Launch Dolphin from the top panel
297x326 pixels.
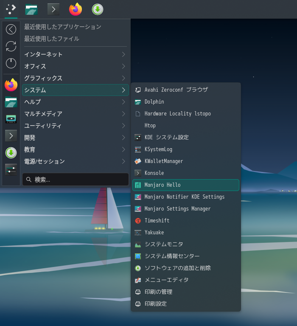click(31, 9)
